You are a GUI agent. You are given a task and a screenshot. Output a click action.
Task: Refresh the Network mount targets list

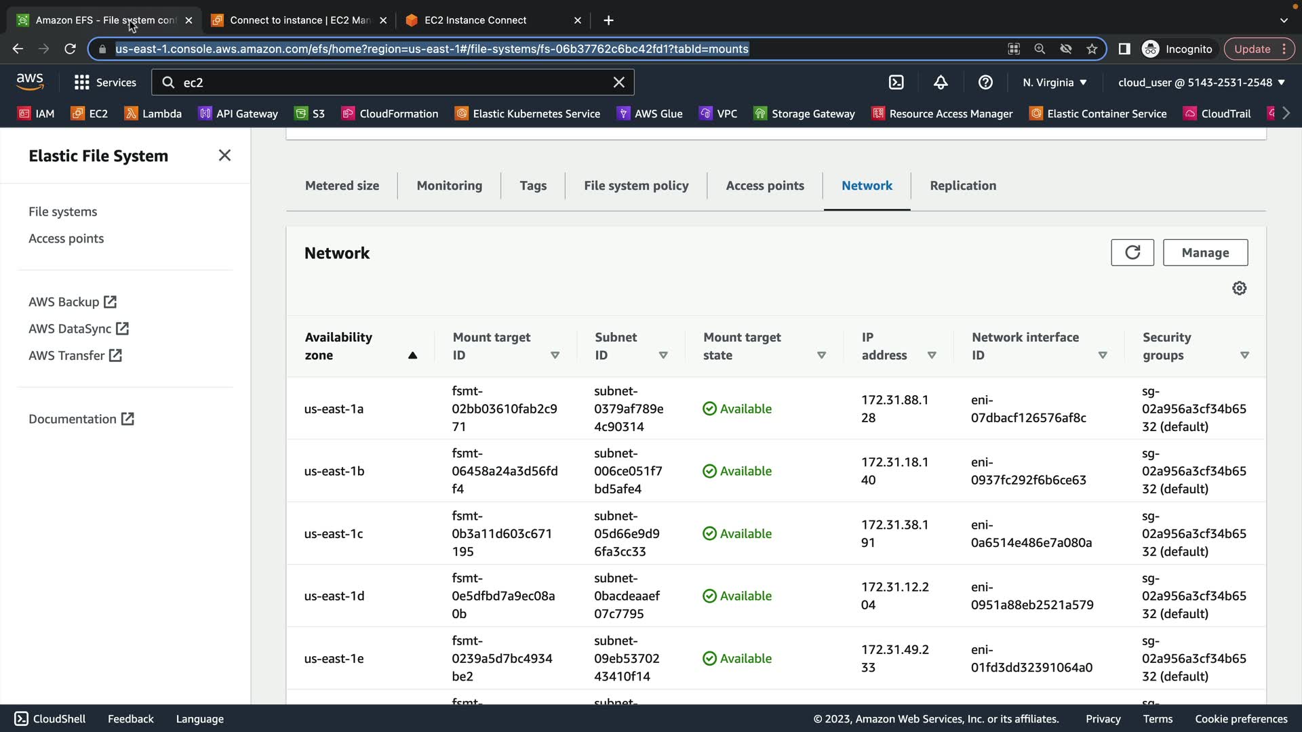coord(1132,252)
